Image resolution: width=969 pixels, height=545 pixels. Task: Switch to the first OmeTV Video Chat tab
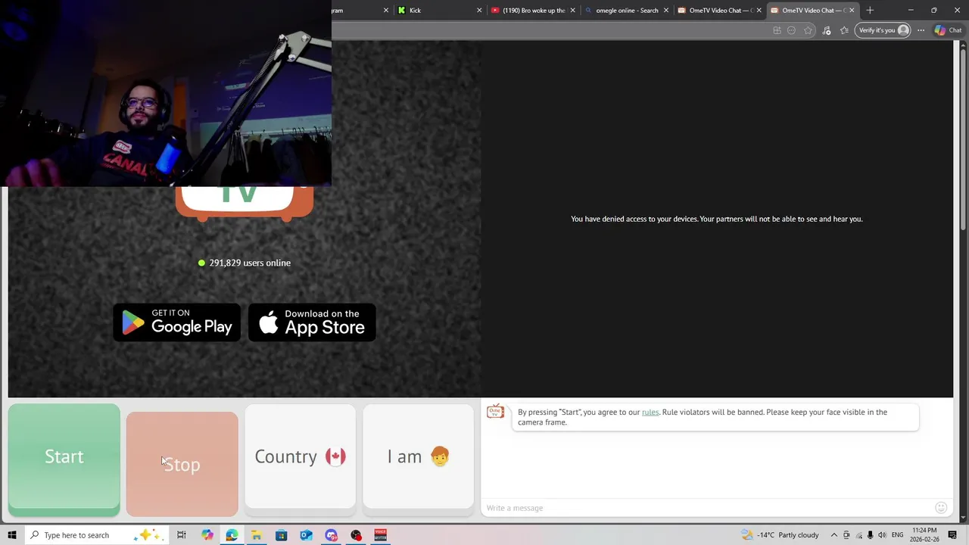pos(719,11)
